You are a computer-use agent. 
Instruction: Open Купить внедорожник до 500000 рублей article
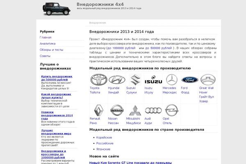click(57, 78)
